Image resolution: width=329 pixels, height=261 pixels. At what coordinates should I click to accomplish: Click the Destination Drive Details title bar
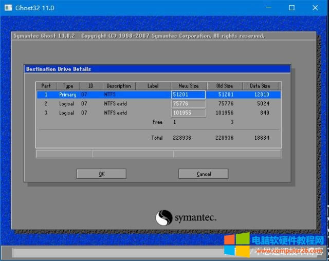(157, 69)
